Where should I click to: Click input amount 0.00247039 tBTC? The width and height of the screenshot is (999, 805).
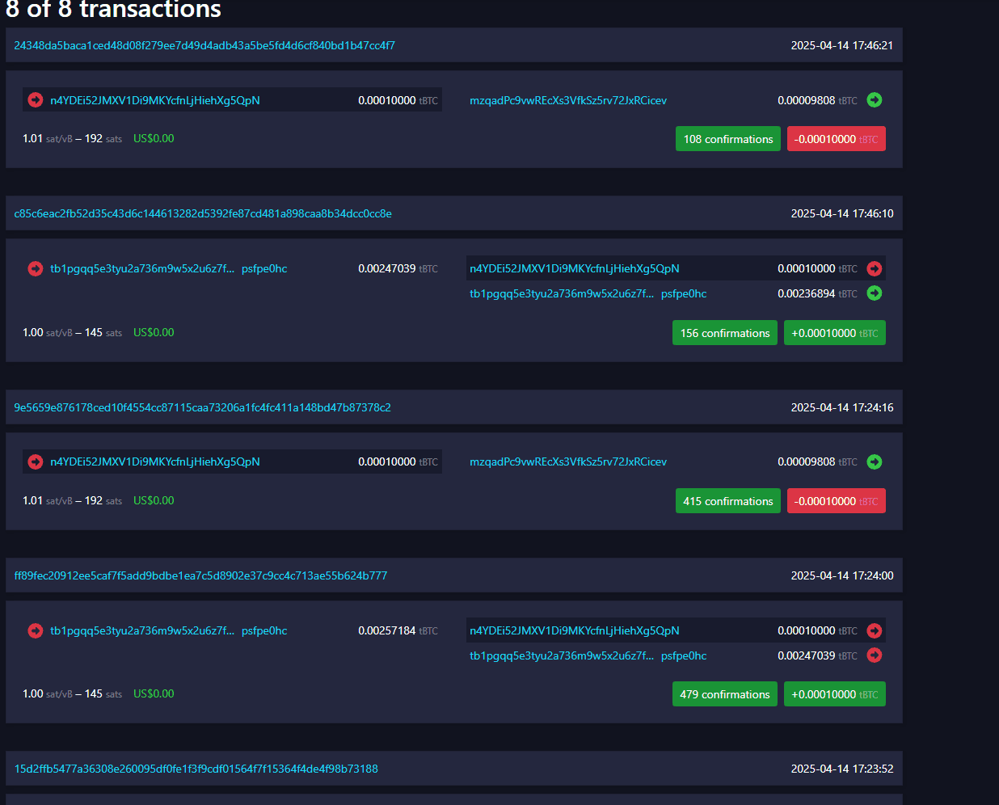coord(398,268)
